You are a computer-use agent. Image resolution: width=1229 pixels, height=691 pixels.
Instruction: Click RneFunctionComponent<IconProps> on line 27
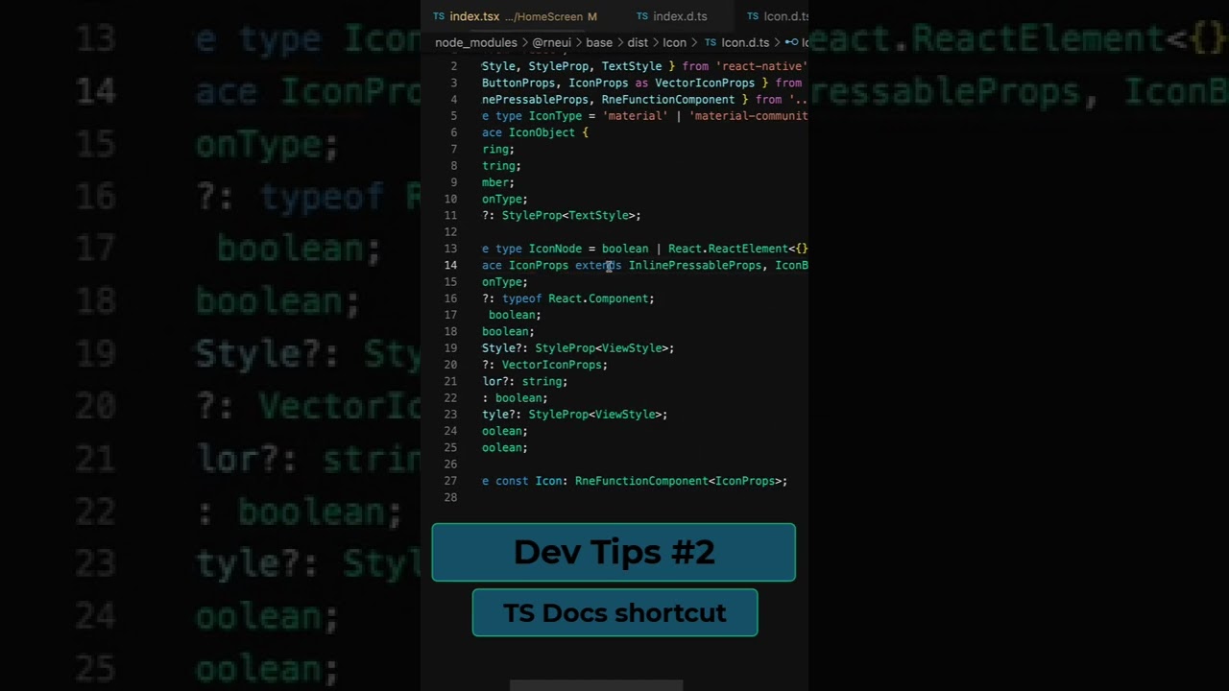click(x=678, y=481)
